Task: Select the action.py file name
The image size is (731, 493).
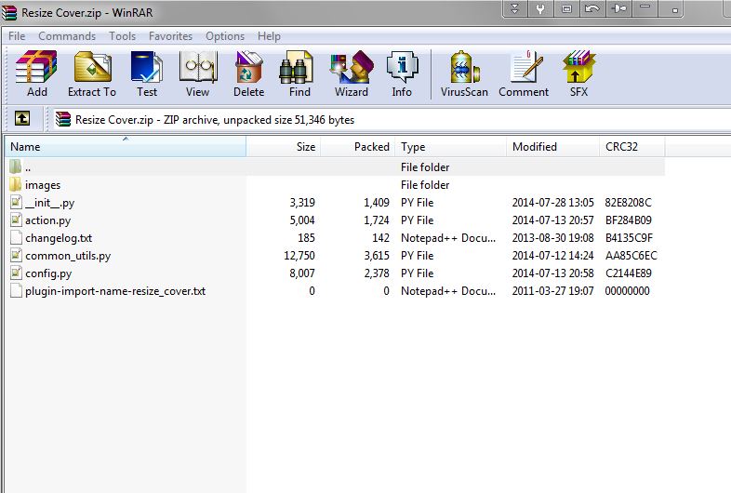Action: (x=48, y=220)
